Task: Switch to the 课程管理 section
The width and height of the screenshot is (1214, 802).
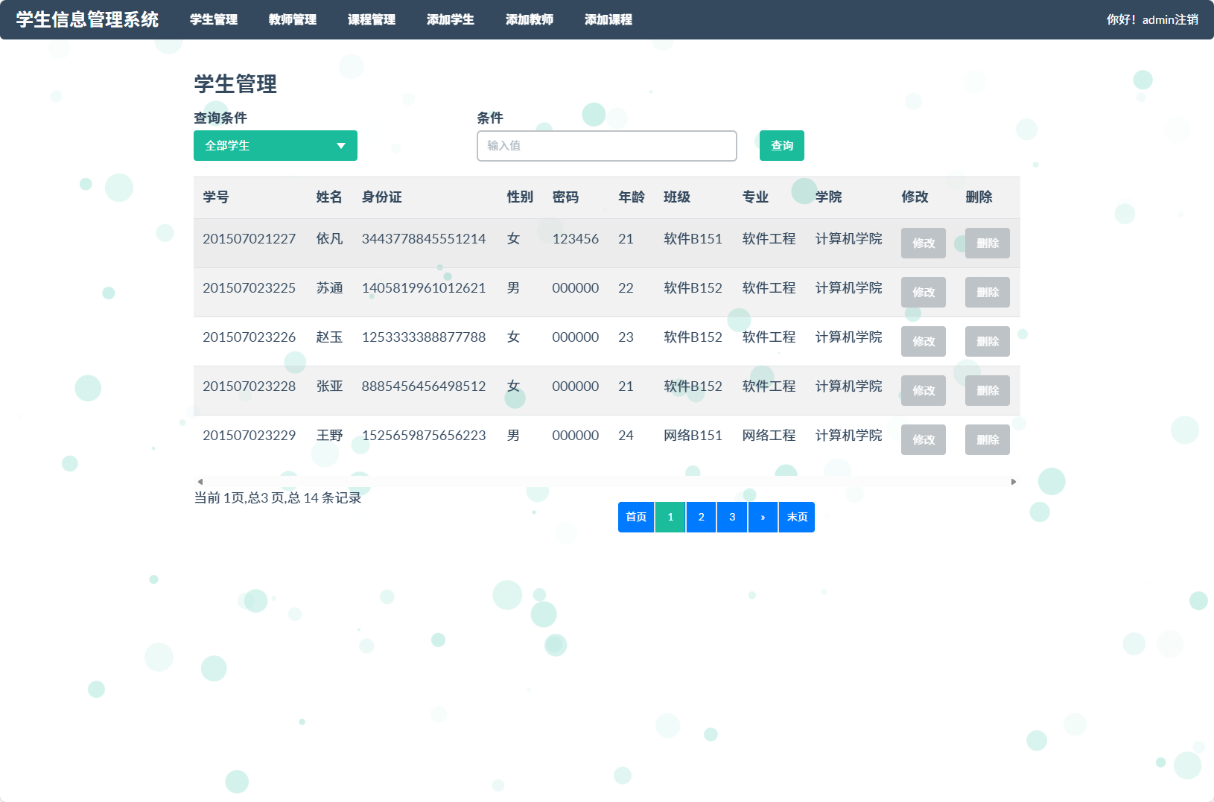Action: (x=371, y=19)
